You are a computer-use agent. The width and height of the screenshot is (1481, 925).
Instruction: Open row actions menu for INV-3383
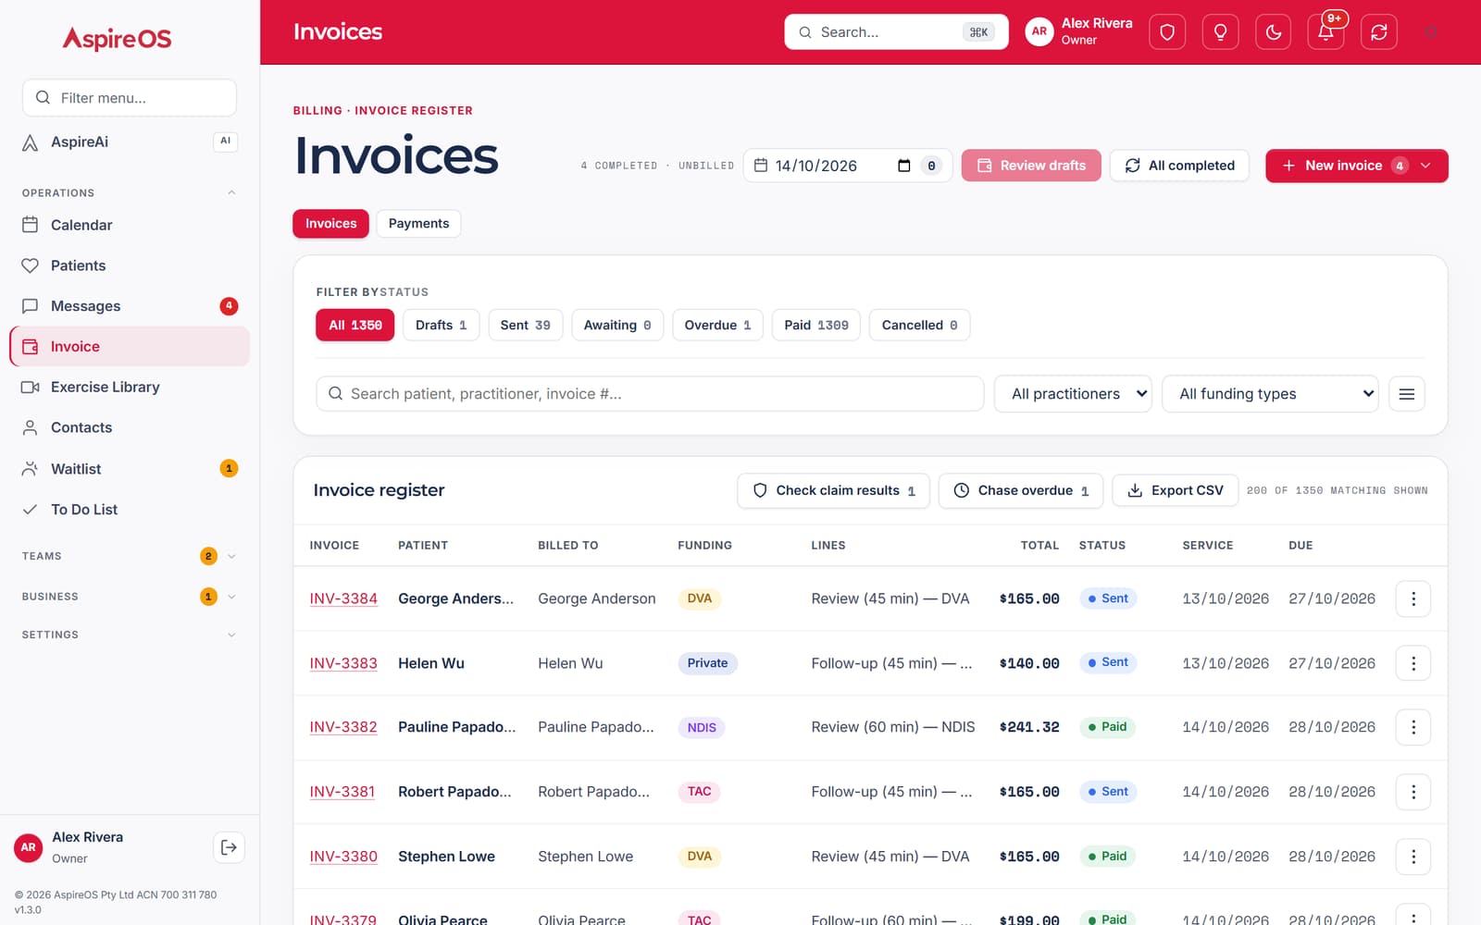[1413, 663]
